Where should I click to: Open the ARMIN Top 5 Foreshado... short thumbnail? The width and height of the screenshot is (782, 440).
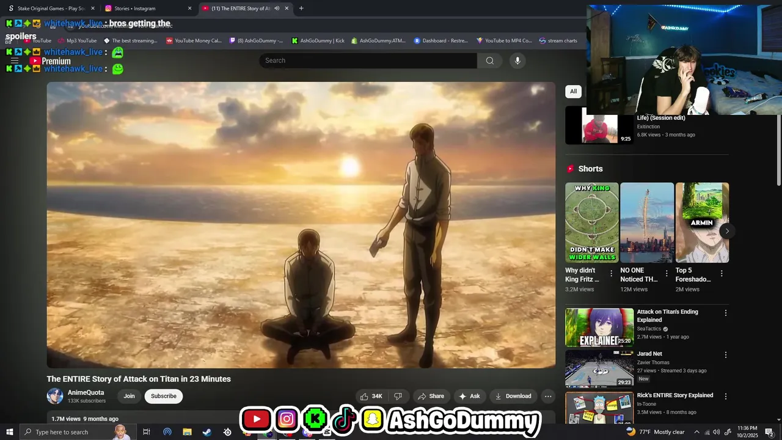(702, 222)
